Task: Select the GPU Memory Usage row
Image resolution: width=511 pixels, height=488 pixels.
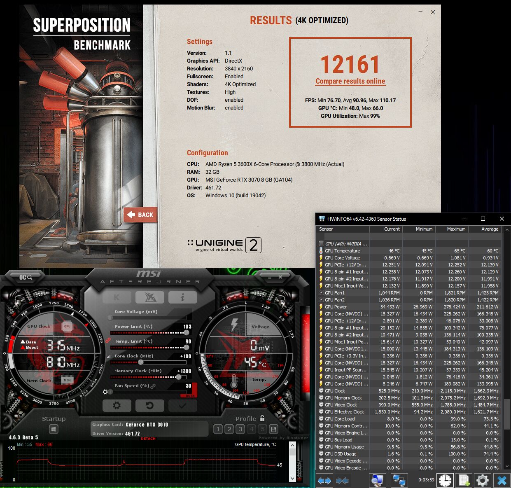Action: [408, 447]
